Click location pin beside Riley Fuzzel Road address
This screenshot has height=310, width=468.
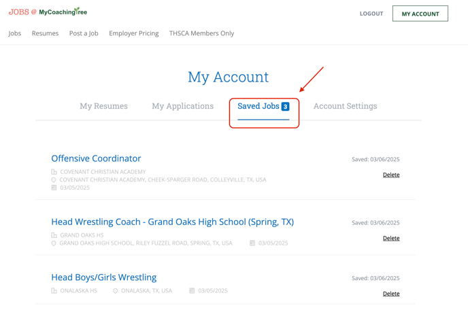(x=54, y=243)
